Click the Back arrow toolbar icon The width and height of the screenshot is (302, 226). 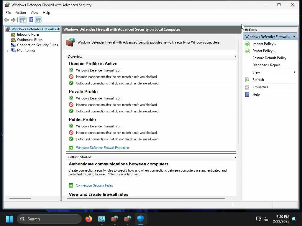pos(6,20)
